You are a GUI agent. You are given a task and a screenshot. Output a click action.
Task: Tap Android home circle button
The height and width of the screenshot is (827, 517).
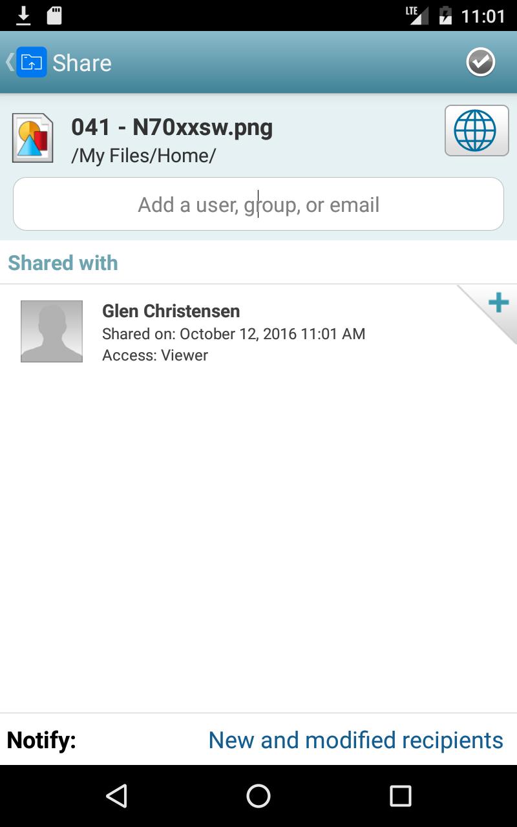[x=258, y=796]
